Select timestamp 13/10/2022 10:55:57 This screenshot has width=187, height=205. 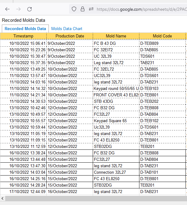click(23, 121)
